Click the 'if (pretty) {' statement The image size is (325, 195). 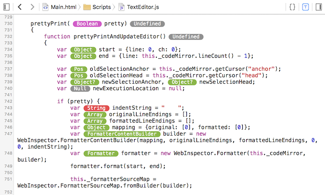79,101
